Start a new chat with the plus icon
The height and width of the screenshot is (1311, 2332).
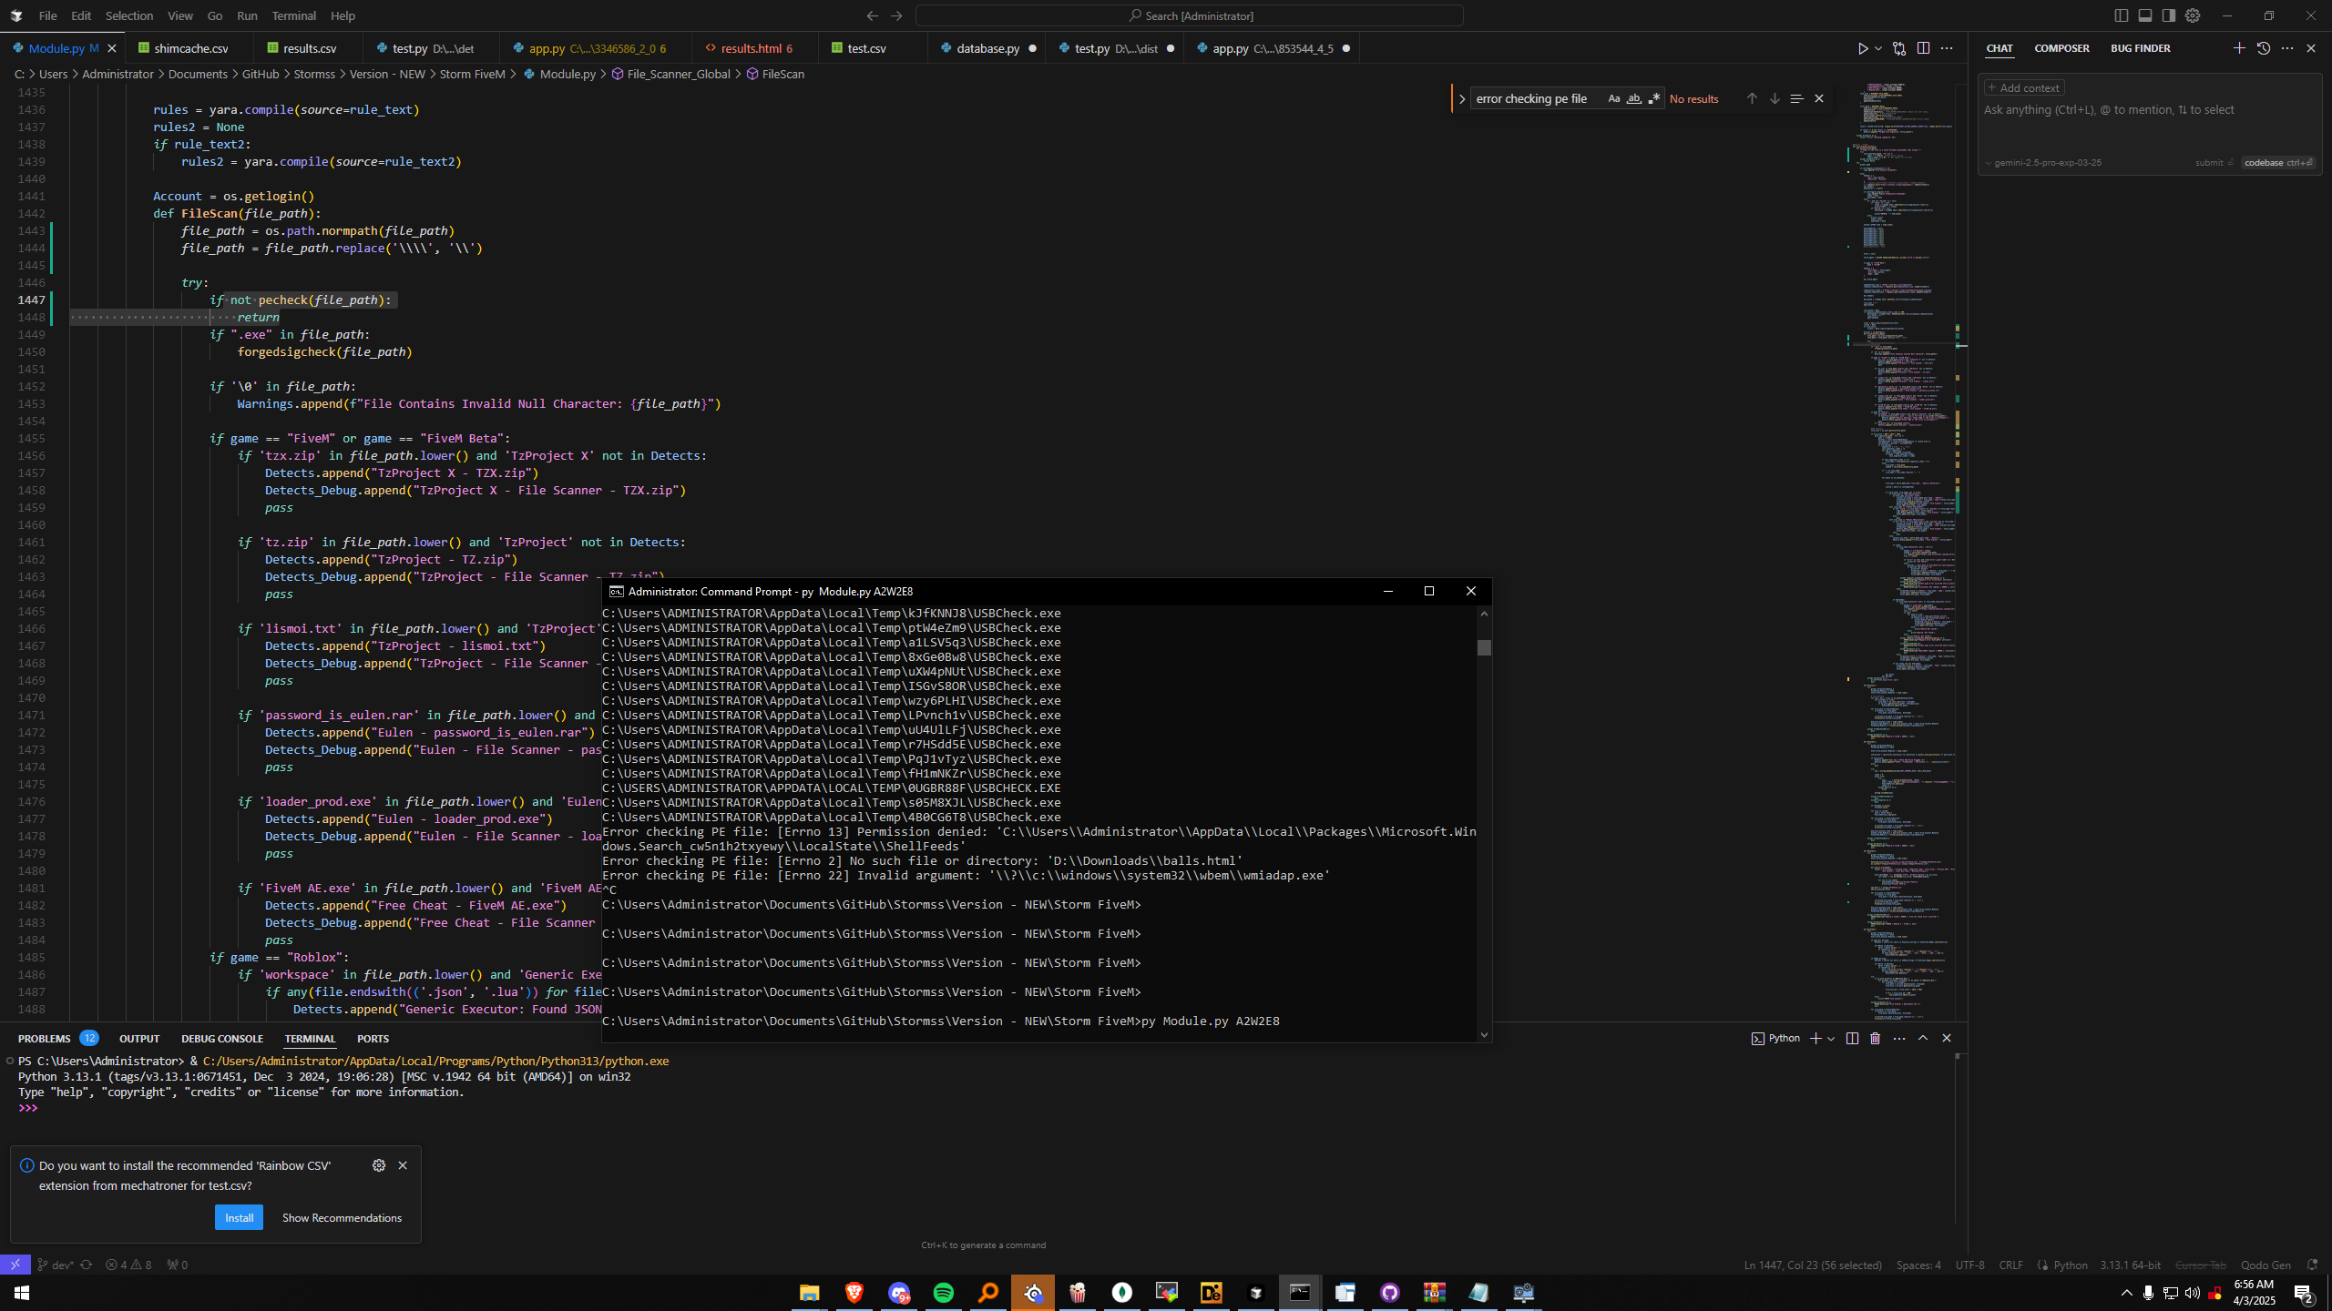coord(2239,48)
